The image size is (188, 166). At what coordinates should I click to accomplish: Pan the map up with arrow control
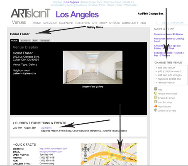(x=85, y=146)
